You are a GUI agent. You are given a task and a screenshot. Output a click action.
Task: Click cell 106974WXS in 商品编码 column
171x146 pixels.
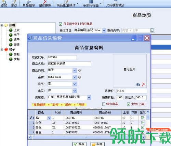[x=78, y=123]
